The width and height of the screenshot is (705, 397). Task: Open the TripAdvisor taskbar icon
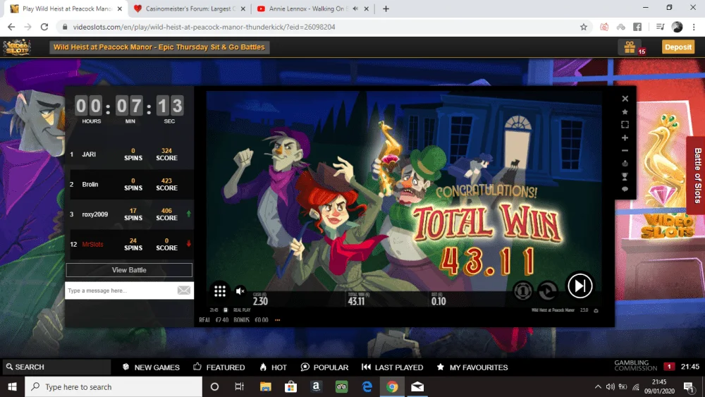click(342, 386)
